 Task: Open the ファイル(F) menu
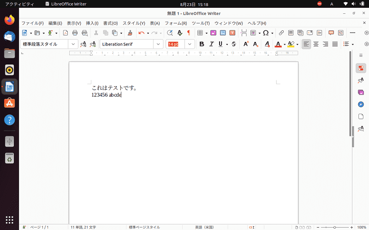32,23
